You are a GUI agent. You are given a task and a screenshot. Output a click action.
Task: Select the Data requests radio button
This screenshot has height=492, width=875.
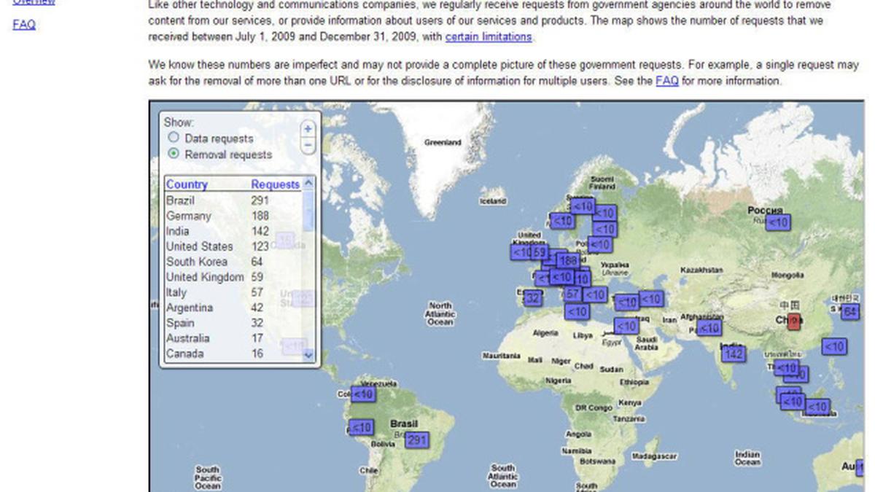pos(174,138)
